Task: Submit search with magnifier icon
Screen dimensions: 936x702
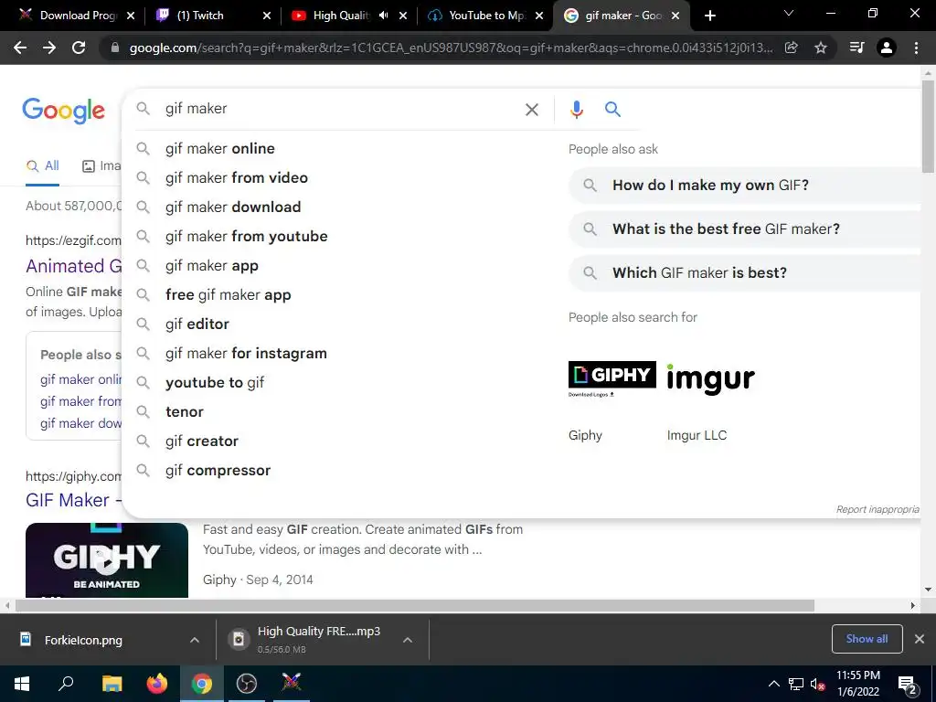Action: point(612,110)
